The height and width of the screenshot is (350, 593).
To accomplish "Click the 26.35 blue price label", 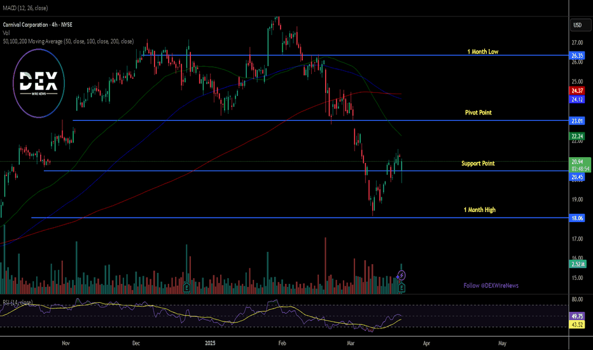I will [x=577, y=55].
